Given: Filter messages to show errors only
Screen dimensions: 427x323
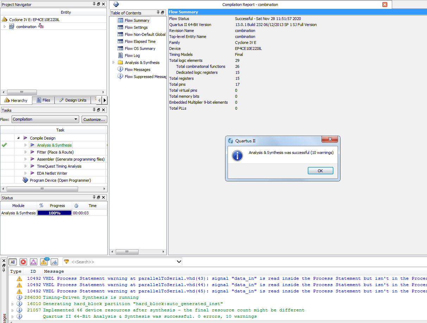Looking at the screenshot, I should pyautogui.click(x=23, y=262).
